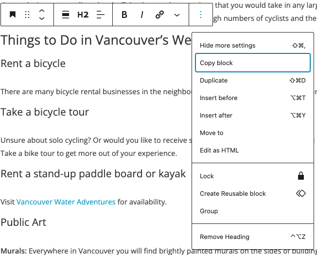Click Edit as HTML
This screenshot has height=255, width=317.
(253, 151)
